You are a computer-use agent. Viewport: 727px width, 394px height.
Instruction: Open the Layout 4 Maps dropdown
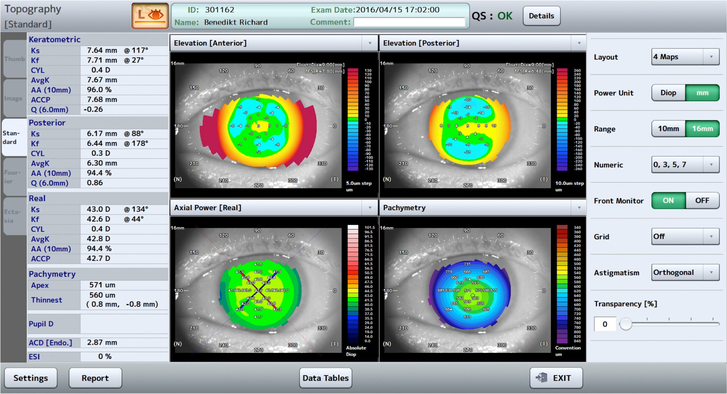pyautogui.click(x=685, y=57)
